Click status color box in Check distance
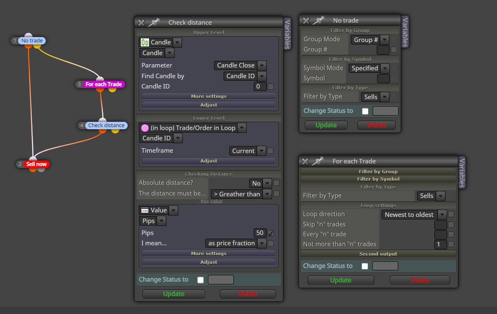 pos(221,280)
